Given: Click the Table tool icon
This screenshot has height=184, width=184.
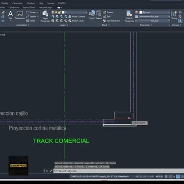Looking at the screenshot, I should pyautogui.click(x=27, y=21).
